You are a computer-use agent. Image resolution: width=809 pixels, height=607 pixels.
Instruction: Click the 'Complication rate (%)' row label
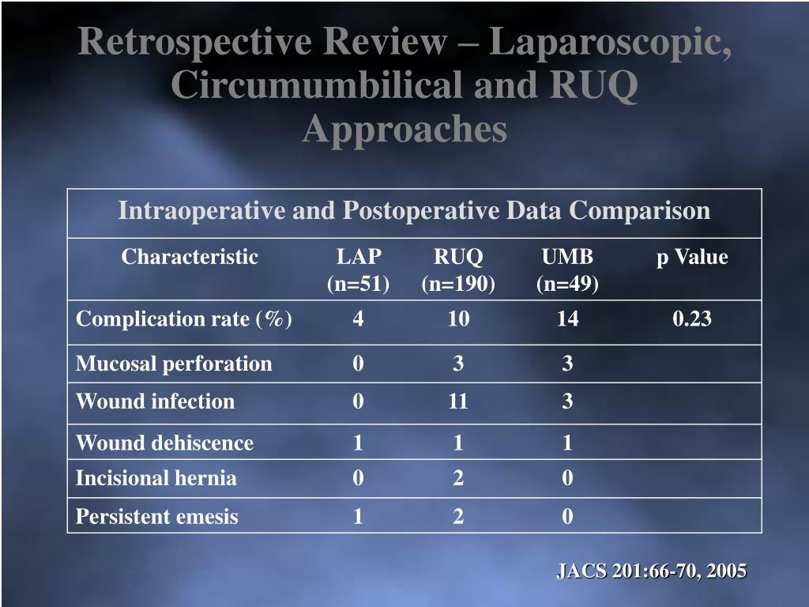click(184, 319)
